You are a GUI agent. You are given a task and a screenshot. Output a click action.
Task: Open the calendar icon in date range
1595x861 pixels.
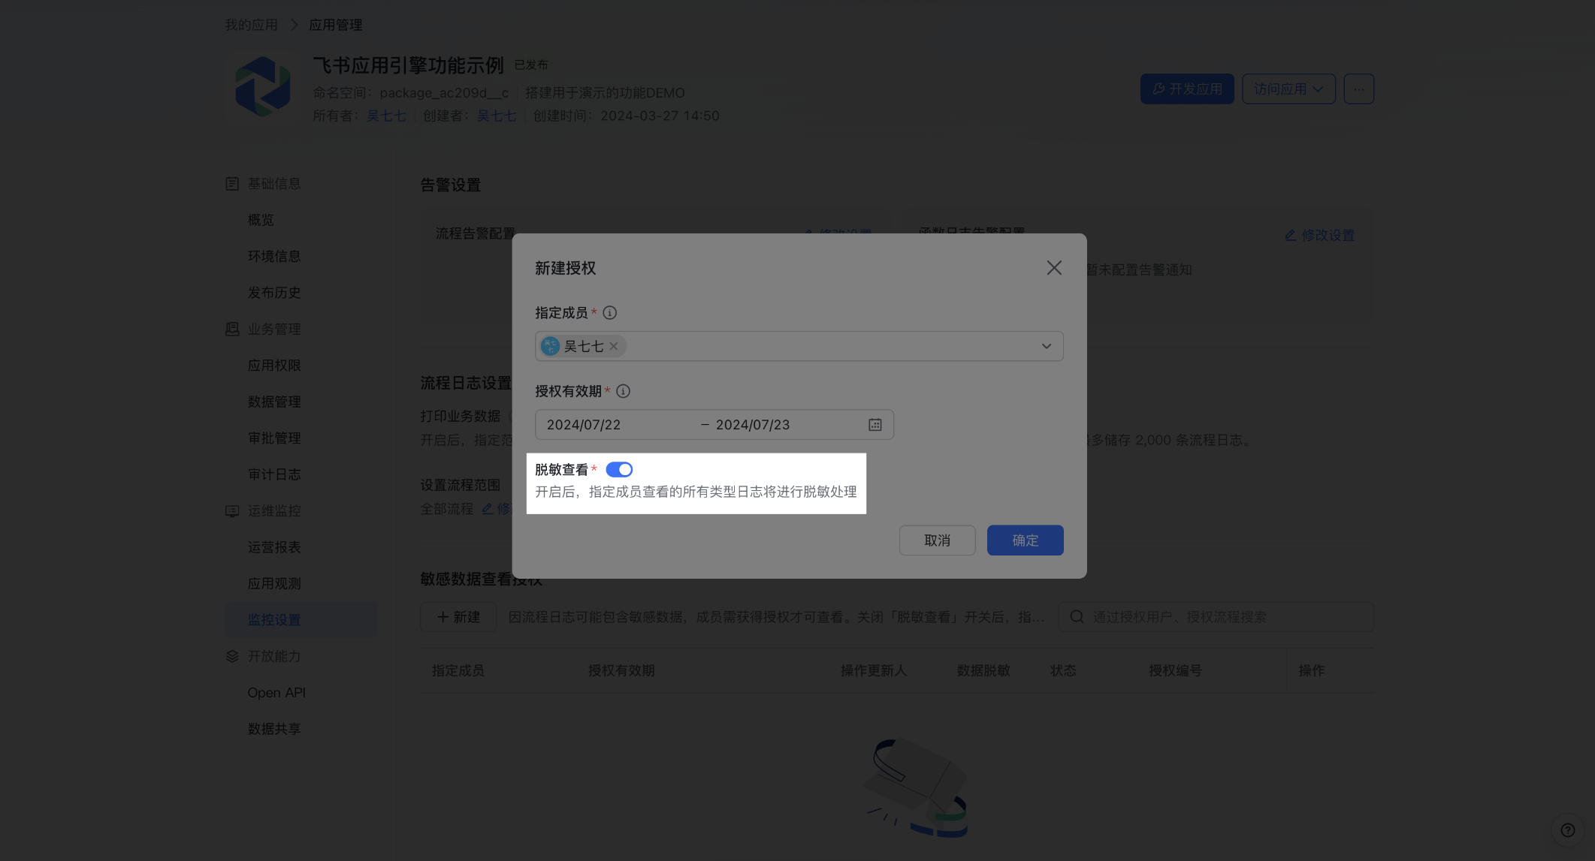tap(875, 425)
